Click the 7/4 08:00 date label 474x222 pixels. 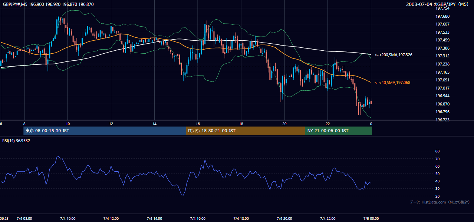click(24, 219)
